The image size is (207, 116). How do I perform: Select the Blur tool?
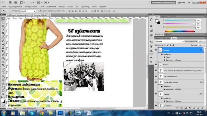(x=3, y=62)
